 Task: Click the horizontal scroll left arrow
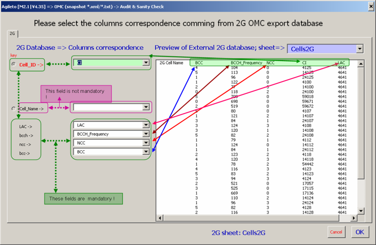point(159,218)
